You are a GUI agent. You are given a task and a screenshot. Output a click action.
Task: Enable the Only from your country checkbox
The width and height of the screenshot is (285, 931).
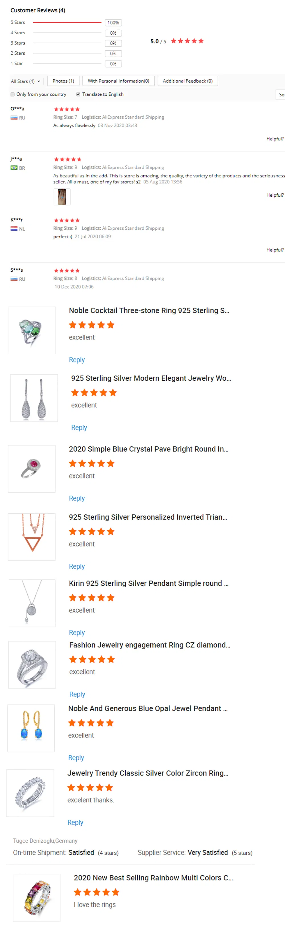(x=13, y=94)
